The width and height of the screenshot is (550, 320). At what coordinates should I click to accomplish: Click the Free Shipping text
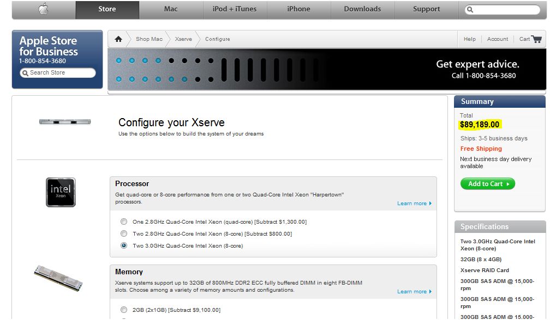(481, 149)
